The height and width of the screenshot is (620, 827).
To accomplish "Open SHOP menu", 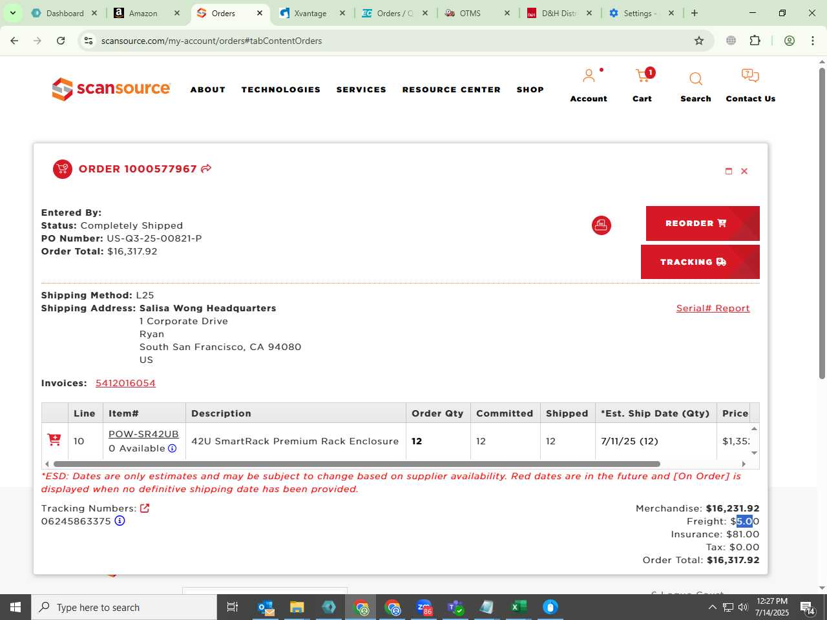I will point(530,90).
